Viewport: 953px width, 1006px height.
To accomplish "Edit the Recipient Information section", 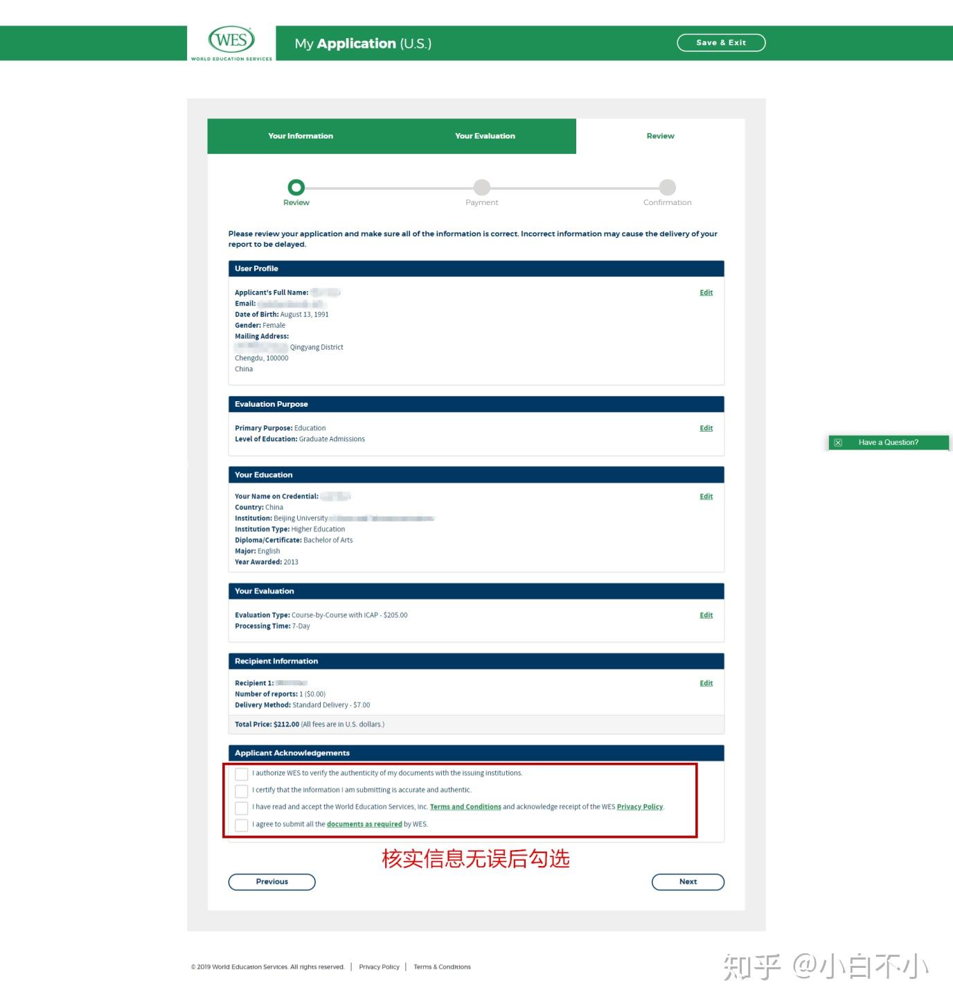I will tap(706, 682).
